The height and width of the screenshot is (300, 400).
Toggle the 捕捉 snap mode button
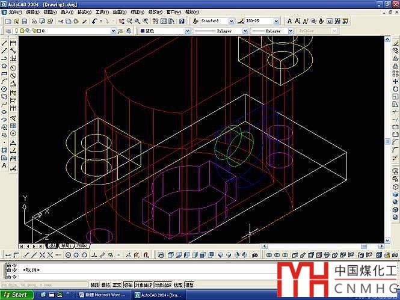pos(94,284)
